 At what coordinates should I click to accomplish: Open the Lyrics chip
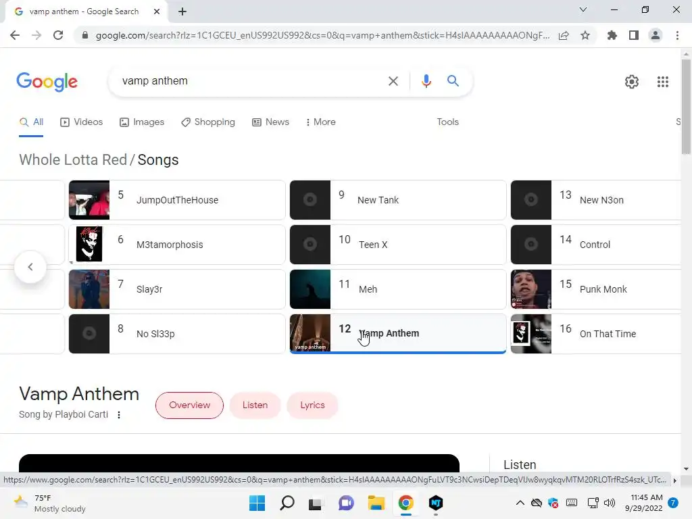coord(312,405)
